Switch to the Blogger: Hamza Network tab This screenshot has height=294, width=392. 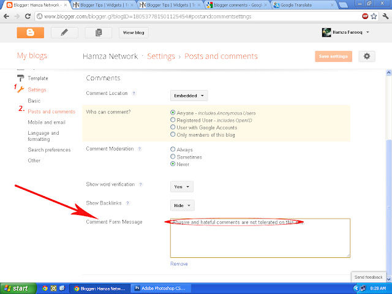[x=37, y=5]
